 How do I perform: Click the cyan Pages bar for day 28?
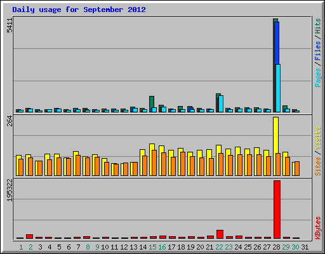pyautogui.click(x=278, y=88)
